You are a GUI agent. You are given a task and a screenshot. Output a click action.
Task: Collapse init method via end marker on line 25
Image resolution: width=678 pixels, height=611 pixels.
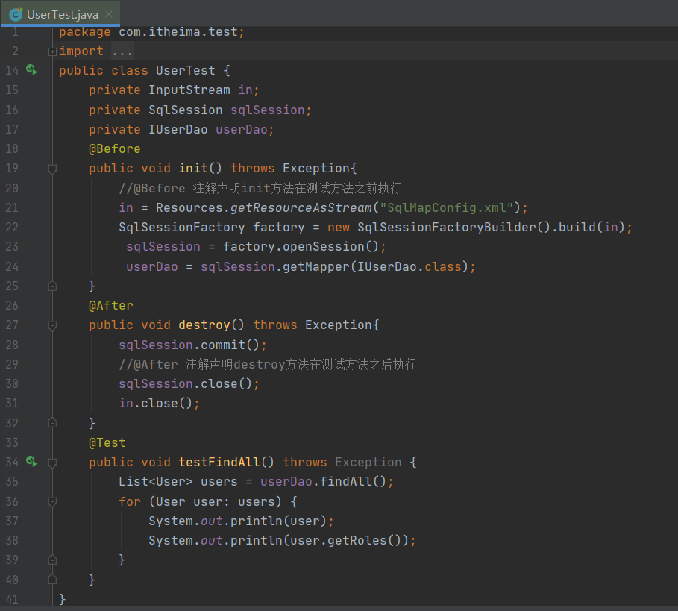[52, 286]
